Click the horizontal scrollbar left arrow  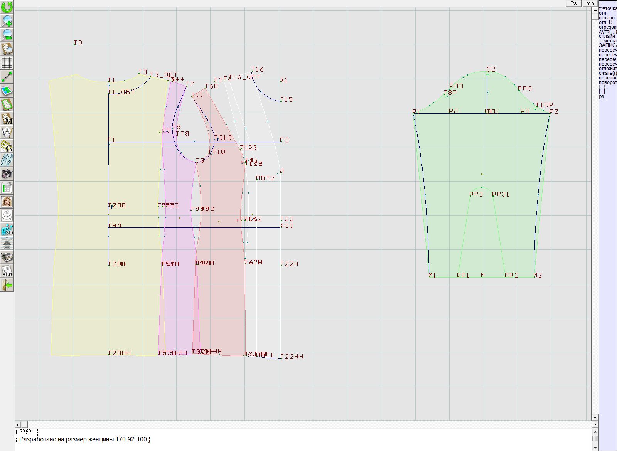(x=17, y=424)
